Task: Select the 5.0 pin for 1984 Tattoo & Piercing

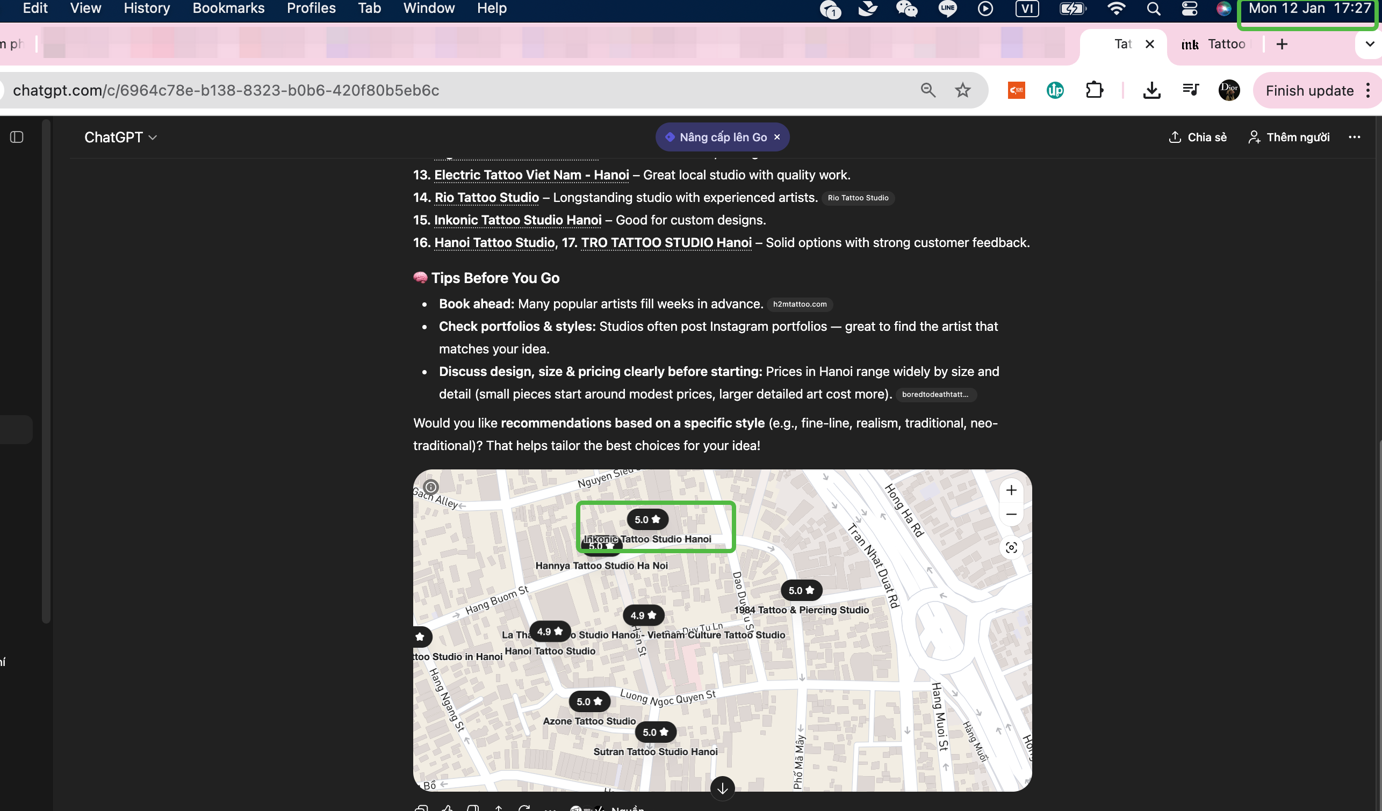Action: [x=801, y=590]
